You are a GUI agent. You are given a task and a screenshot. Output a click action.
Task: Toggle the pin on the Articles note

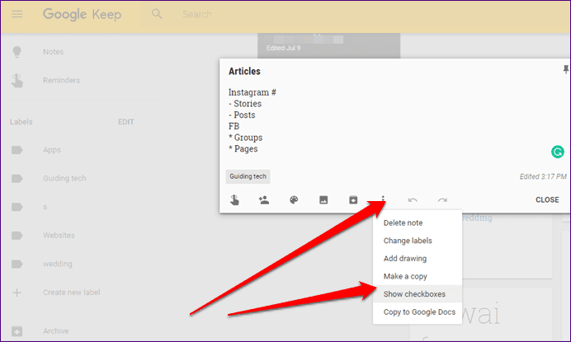point(565,69)
